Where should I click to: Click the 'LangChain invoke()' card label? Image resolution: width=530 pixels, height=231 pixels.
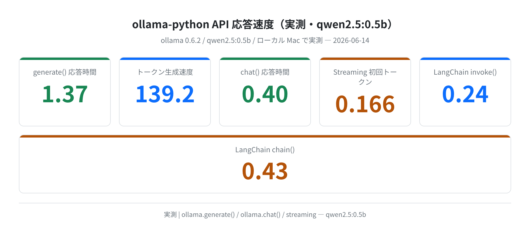pyautogui.click(x=465, y=72)
